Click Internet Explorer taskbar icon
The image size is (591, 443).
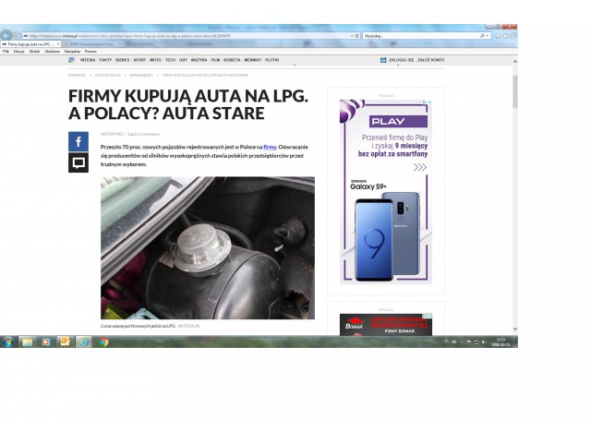click(84, 341)
